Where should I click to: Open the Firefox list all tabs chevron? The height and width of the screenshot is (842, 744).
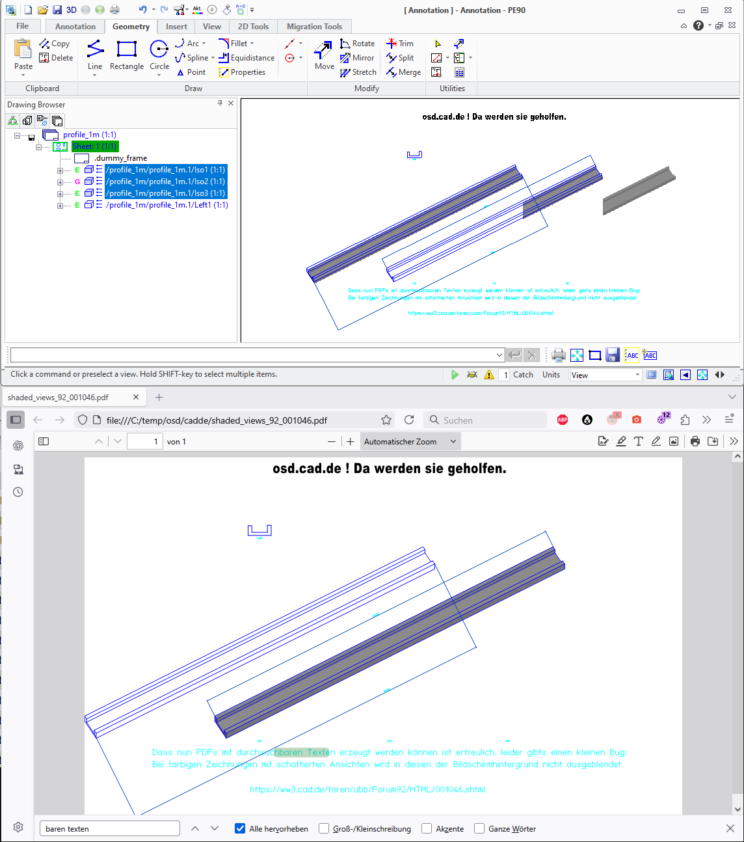[732, 397]
